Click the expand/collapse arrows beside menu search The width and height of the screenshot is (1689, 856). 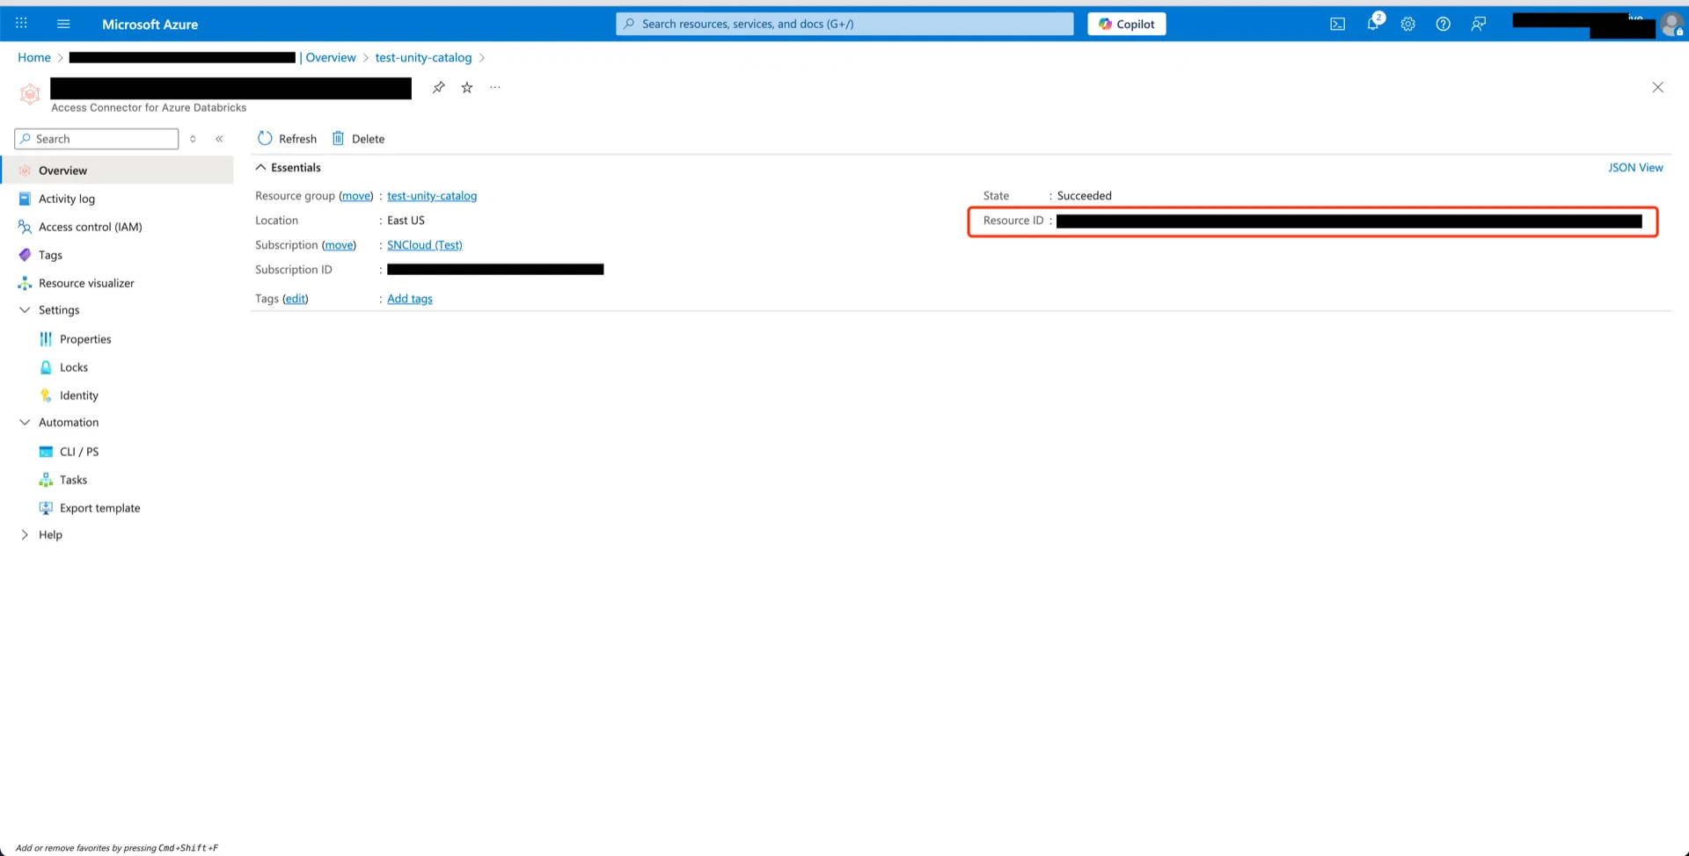pyautogui.click(x=193, y=139)
